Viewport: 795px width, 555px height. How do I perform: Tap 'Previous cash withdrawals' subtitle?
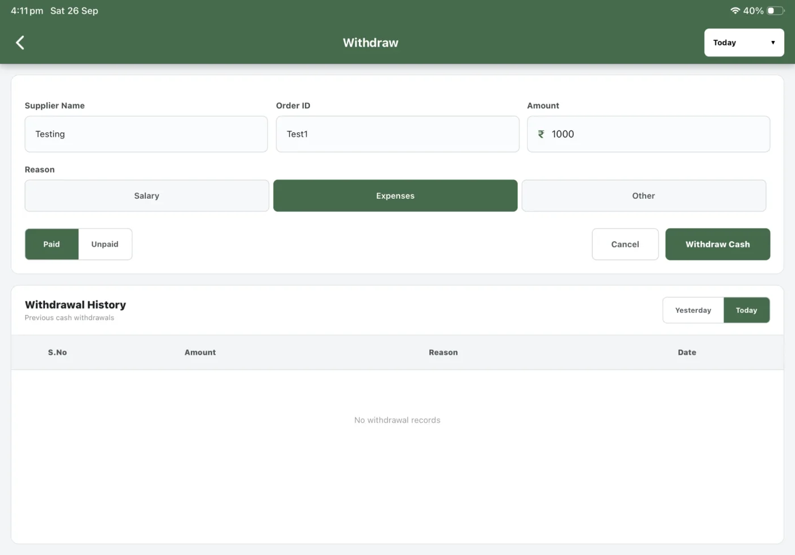69,318
